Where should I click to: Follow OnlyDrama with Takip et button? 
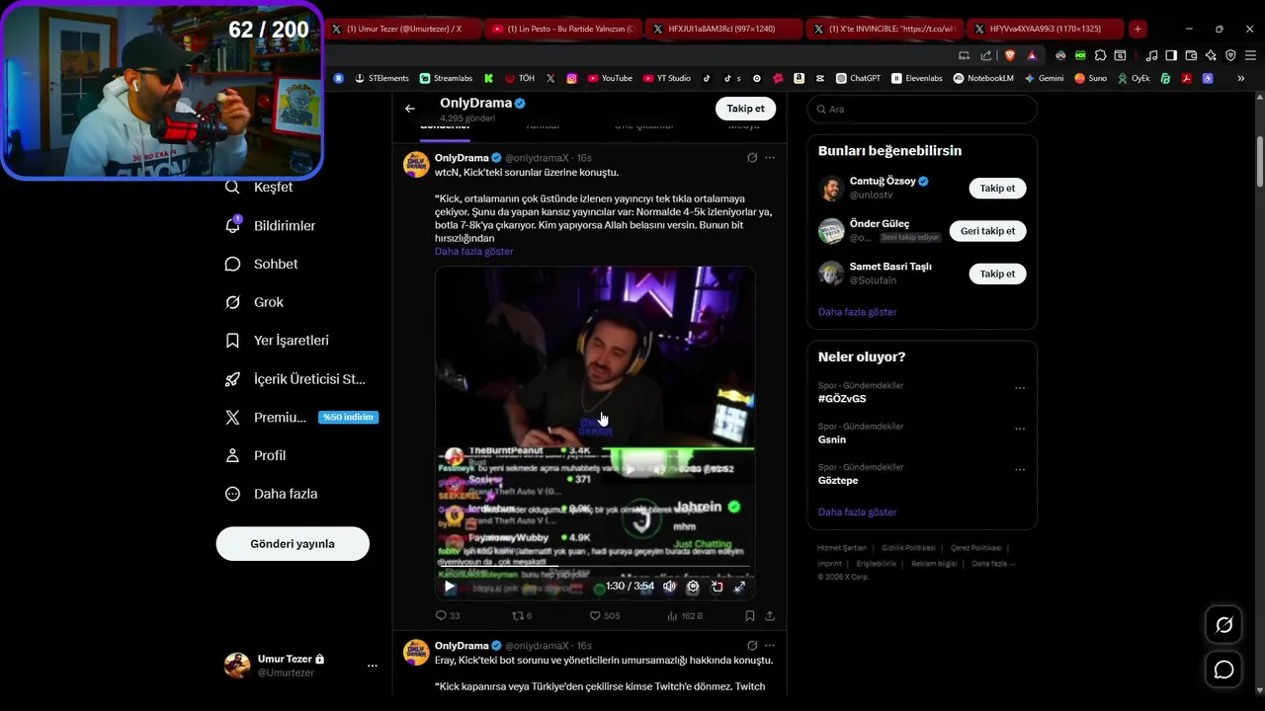tap(745, 109)
